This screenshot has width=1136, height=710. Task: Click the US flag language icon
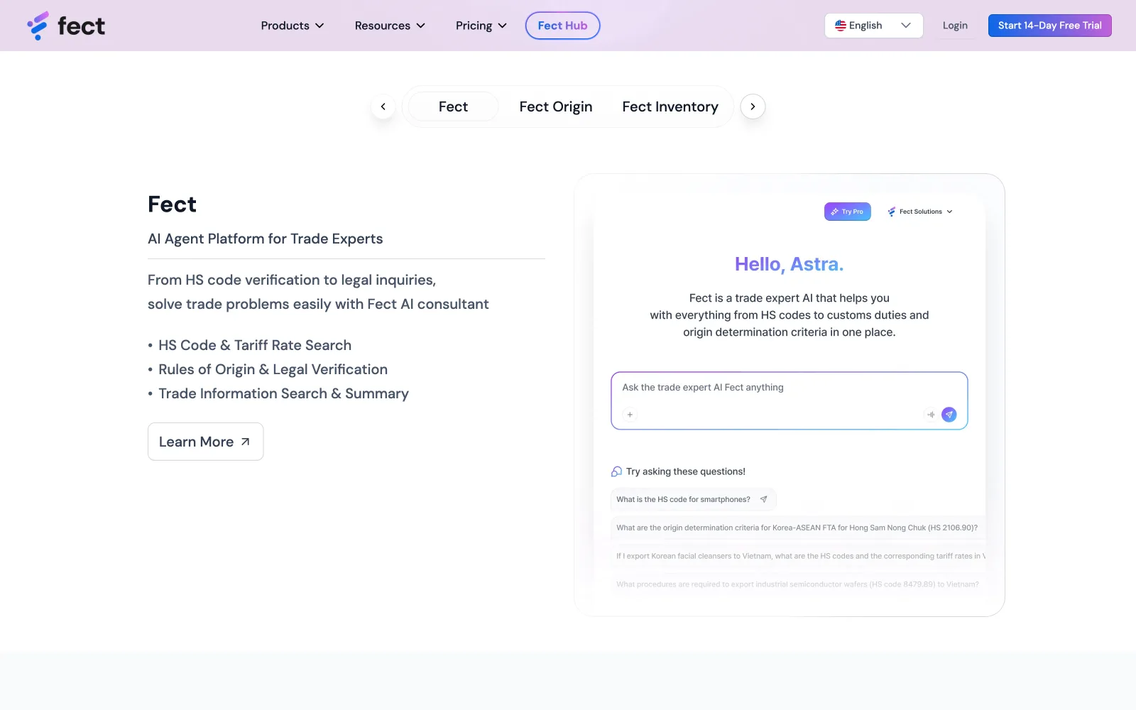click(841, 26)
